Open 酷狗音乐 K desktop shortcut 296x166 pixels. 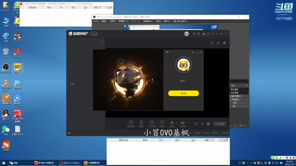point(17,99)
